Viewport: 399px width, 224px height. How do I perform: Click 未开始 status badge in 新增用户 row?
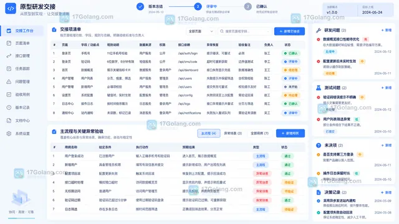291,87
